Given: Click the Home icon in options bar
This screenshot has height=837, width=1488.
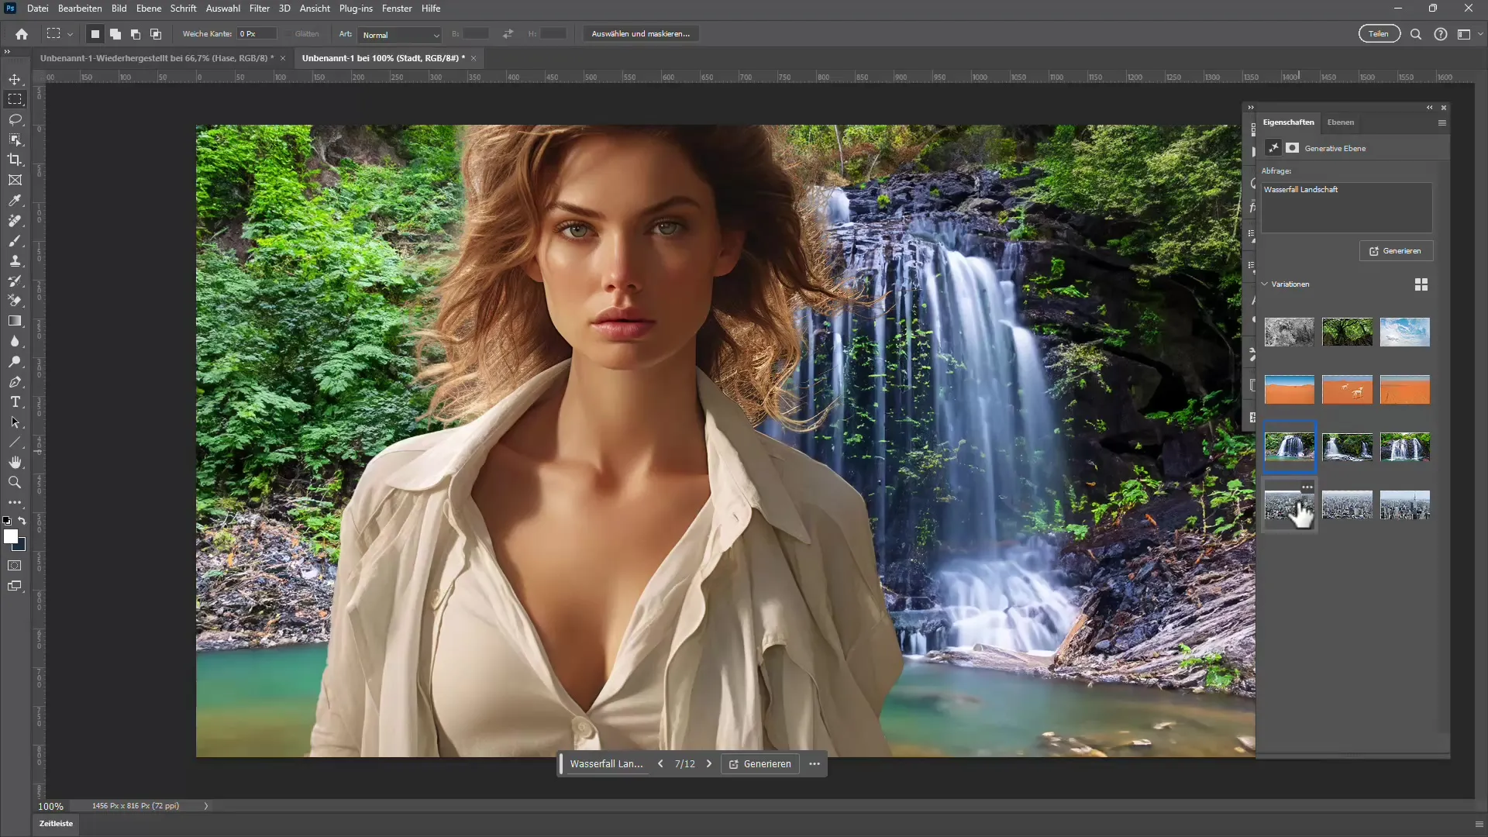Looking at the screenshot, I should pos(22,34).
